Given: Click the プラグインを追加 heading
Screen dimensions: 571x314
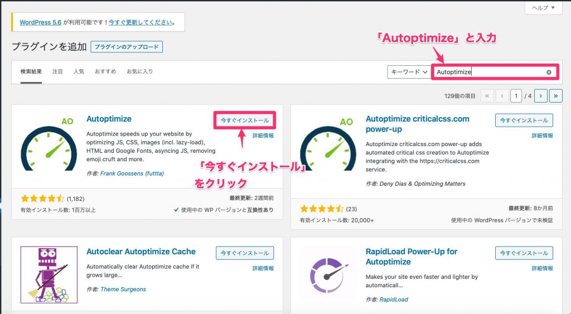Looking at the screenshot, I should (x=49, y=47).
